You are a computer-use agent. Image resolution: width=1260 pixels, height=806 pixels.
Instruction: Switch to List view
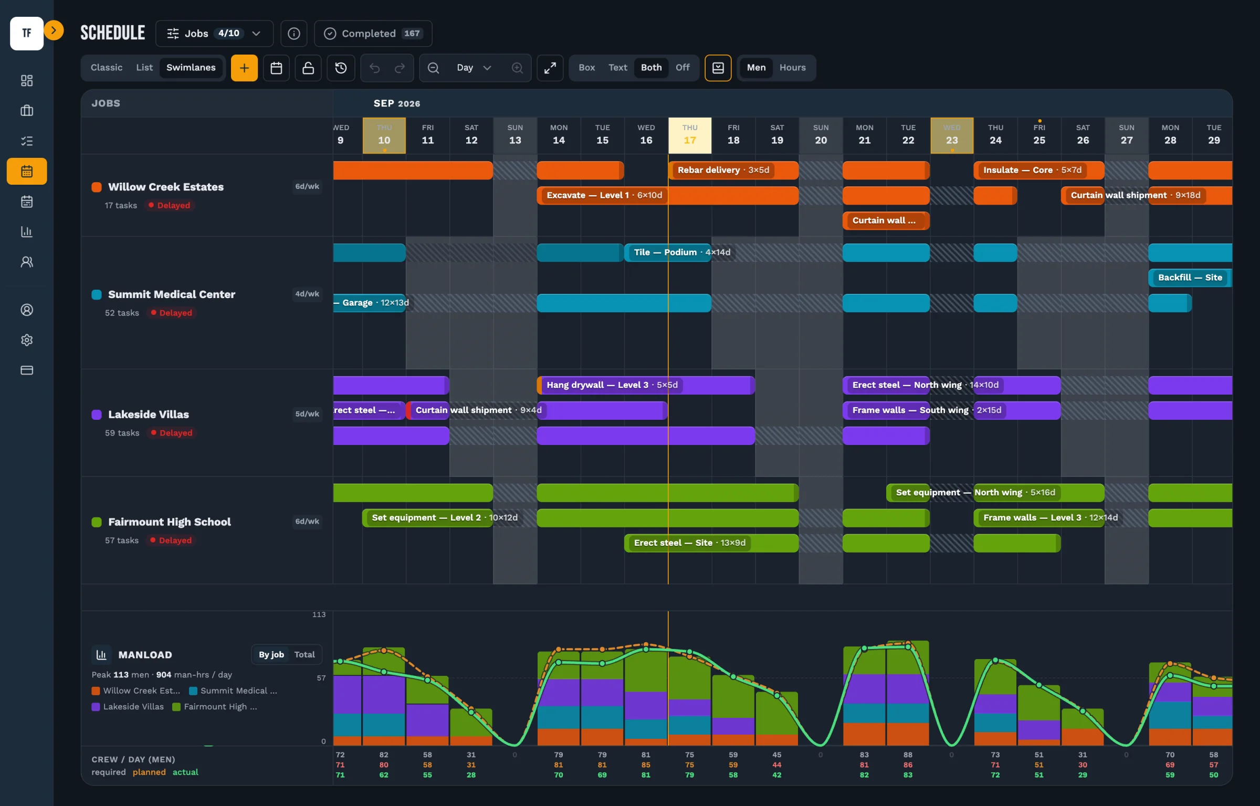[x=144, y=68]
